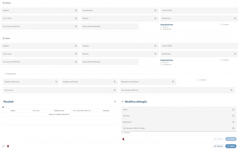Select Sottrazione radio in Spesa Imputazione
238x149 pixels.
pyautogui.click(x=161, y=65)
